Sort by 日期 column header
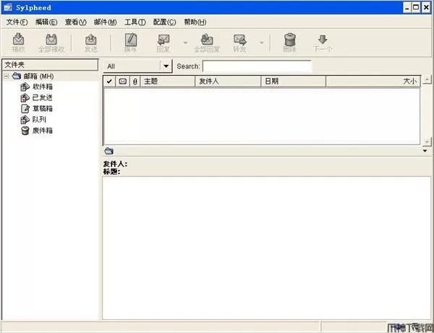The width and height of the screenshot is (434, 333). (x=294, y=81)
